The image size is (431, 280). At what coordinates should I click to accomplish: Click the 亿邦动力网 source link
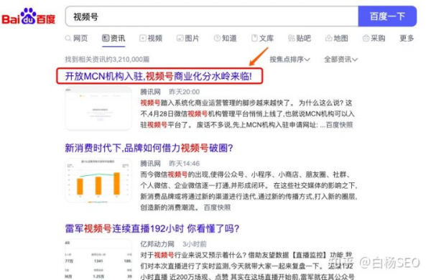click(x=157, y=244)
